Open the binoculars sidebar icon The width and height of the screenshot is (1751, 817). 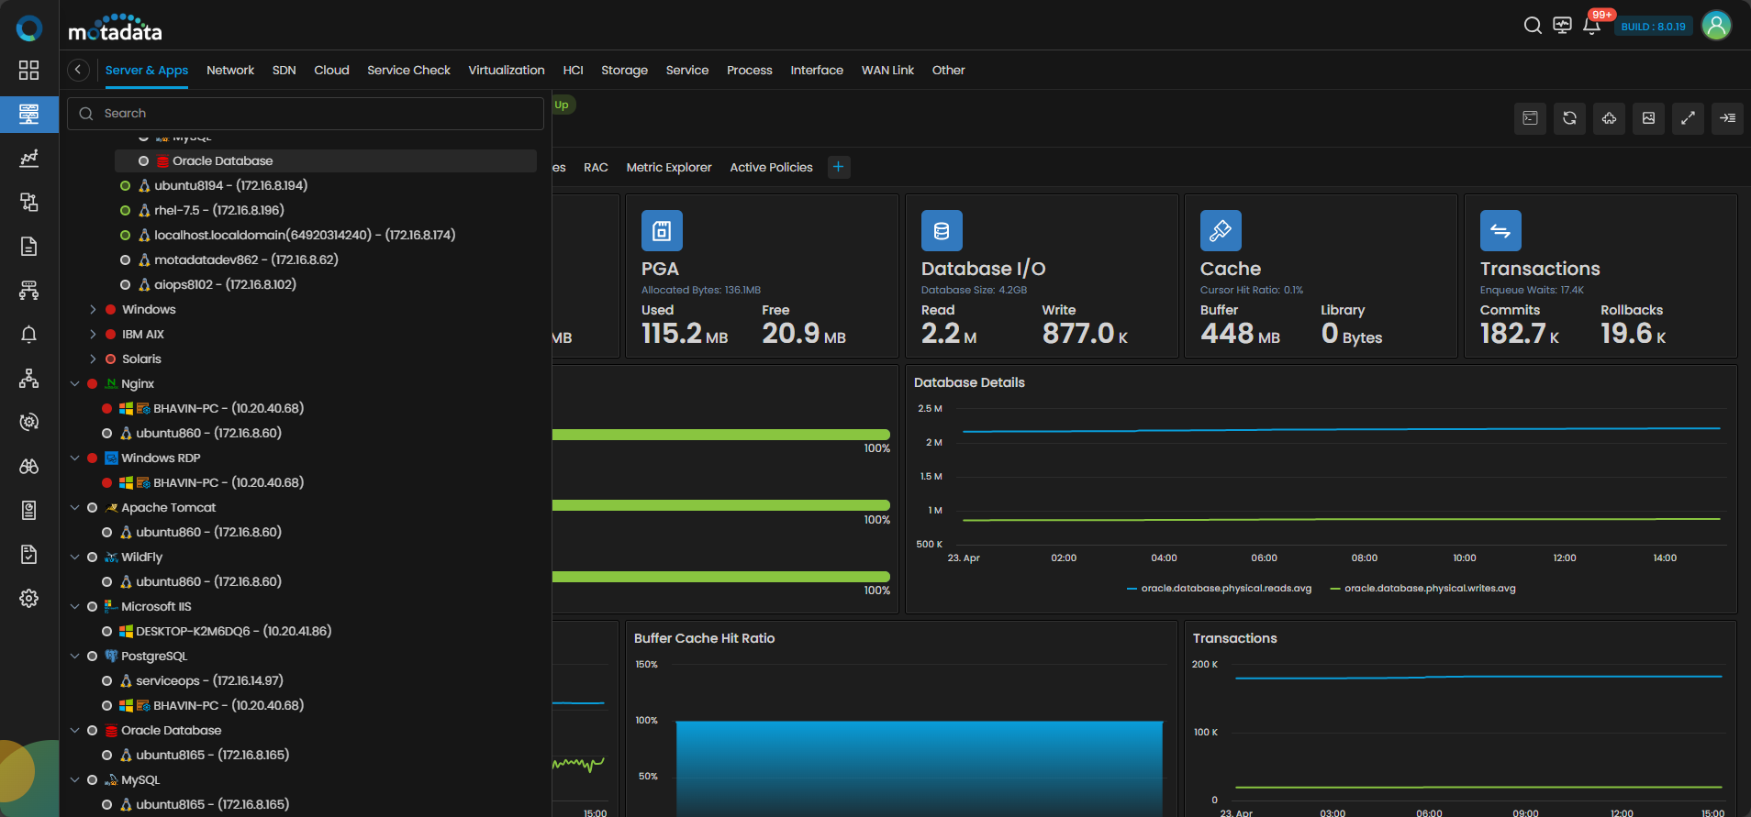(x=28, y=466)
